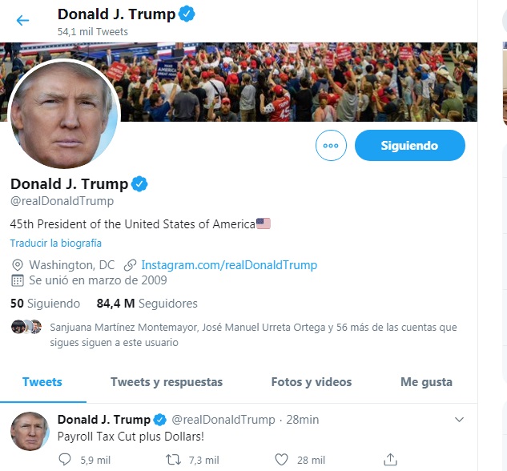Viewport: 507px width, 471px height.
Task: Click the link chain icon near Instagram URL
Action: click(x=130, y=265)
